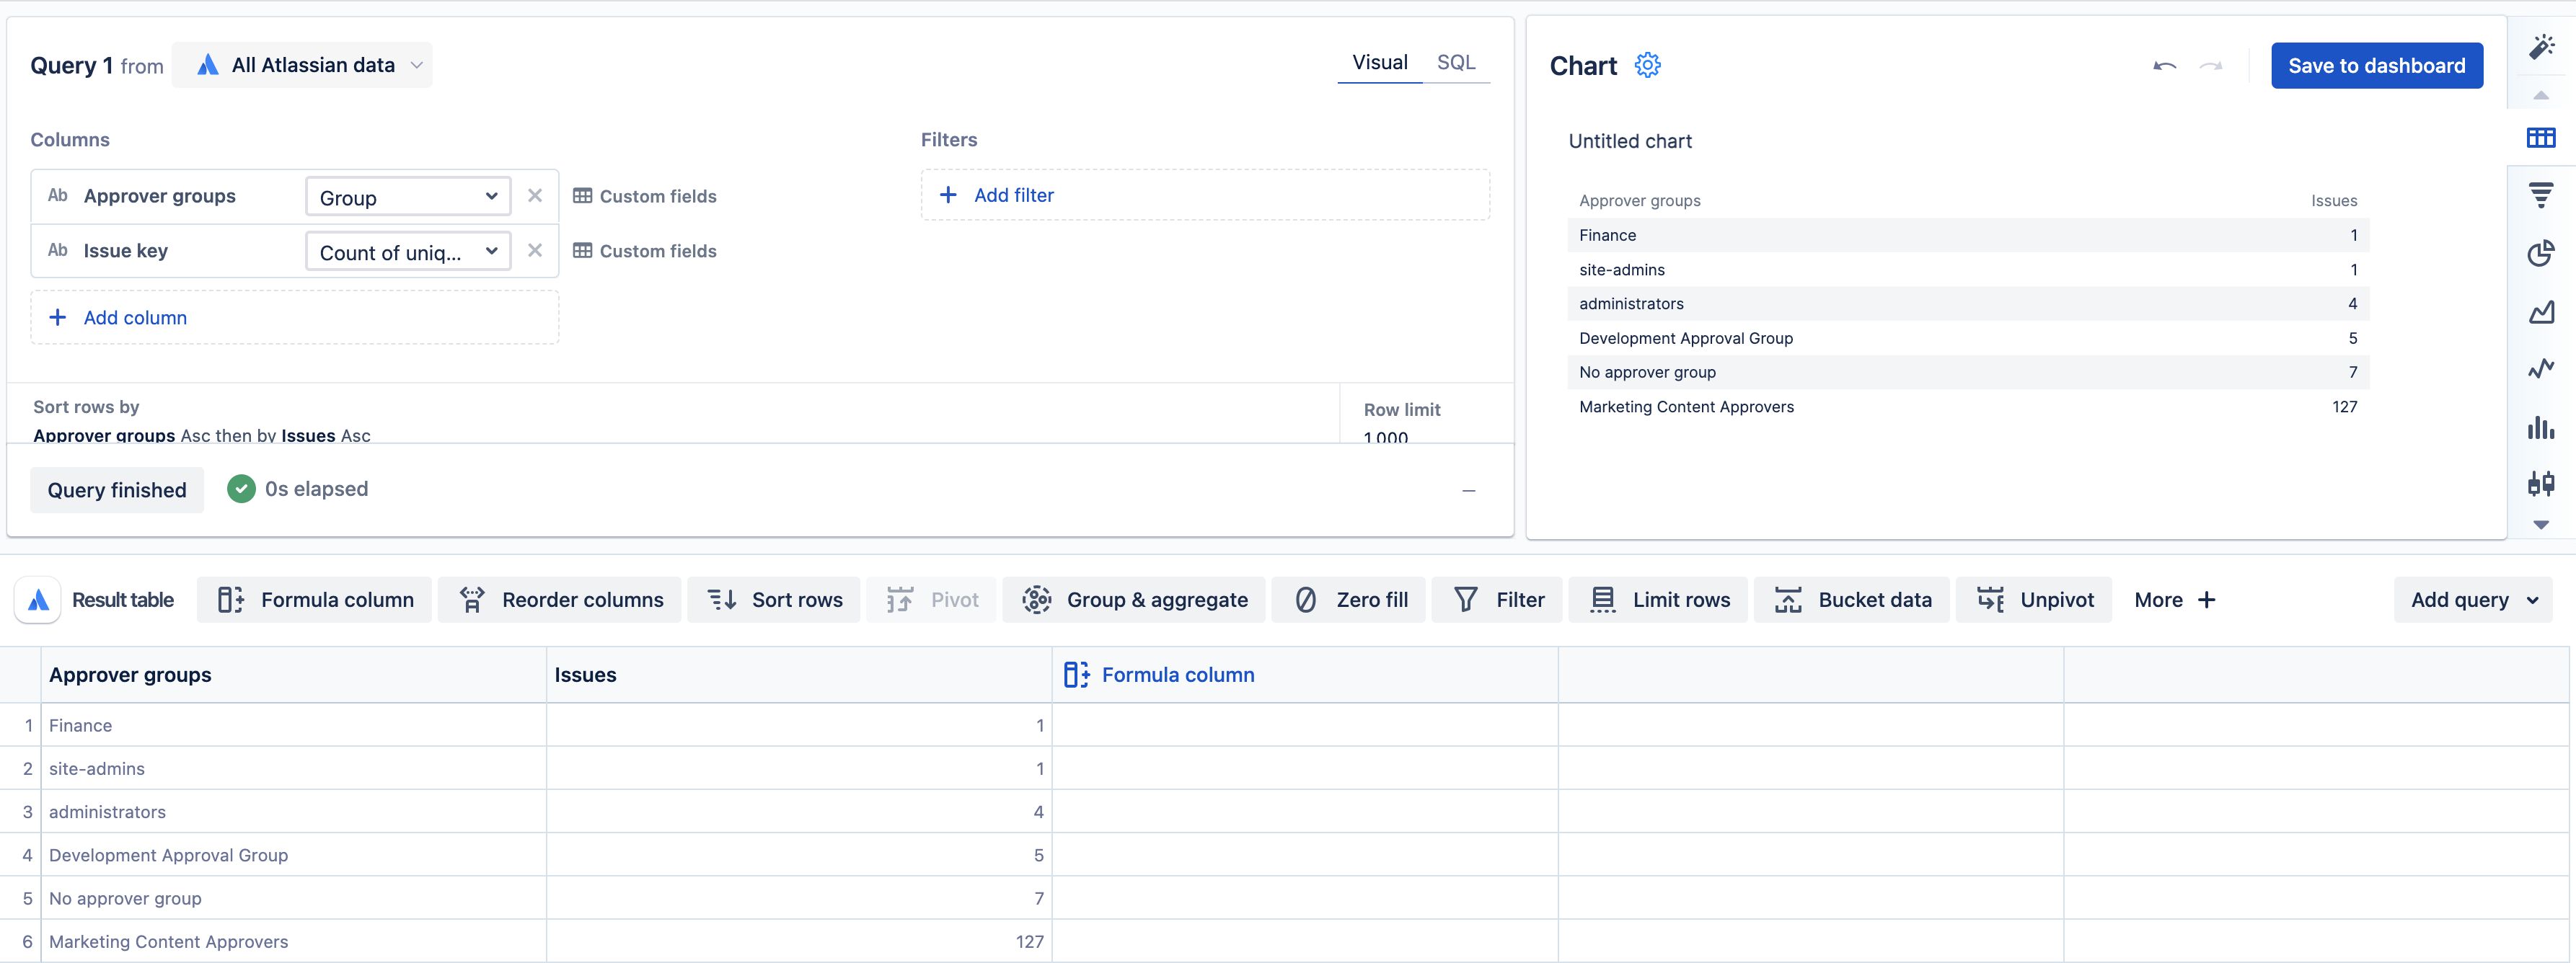Select the funnel chart type icon
The height and width of the screenshot is (963, 2576).
point(2540,194)
